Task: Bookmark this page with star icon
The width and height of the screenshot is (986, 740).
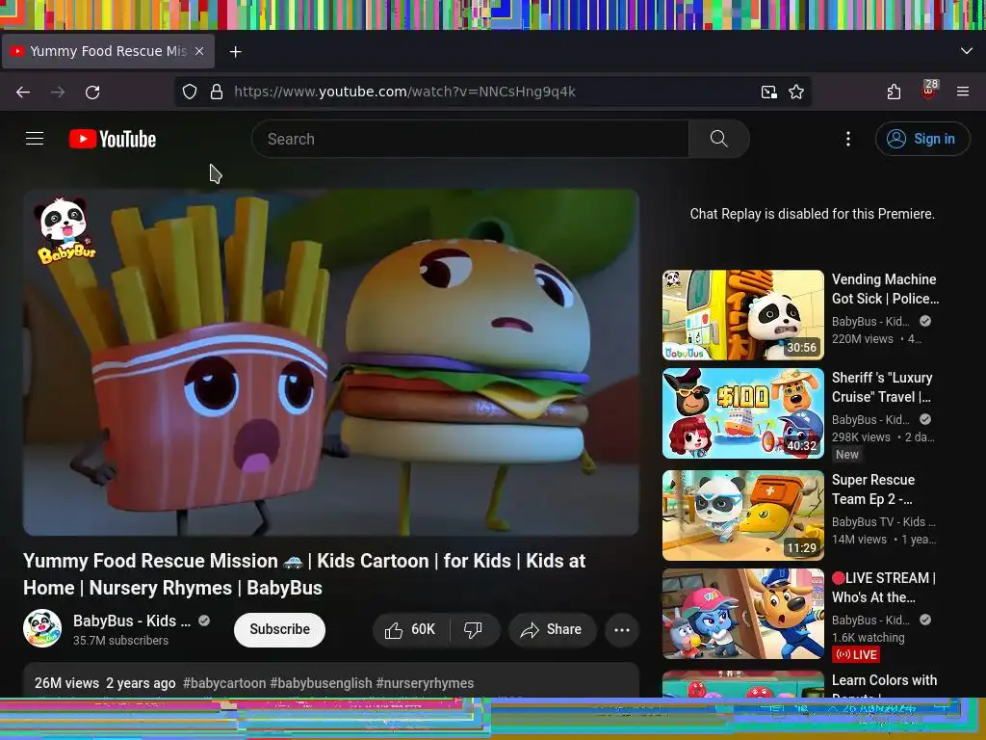Action: [796, 92]
